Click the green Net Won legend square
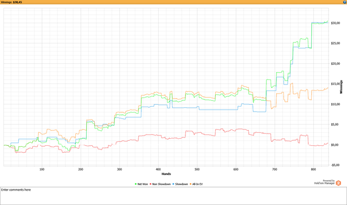The image size is (347, 205). pyautogui.click(x=136, y=184)
